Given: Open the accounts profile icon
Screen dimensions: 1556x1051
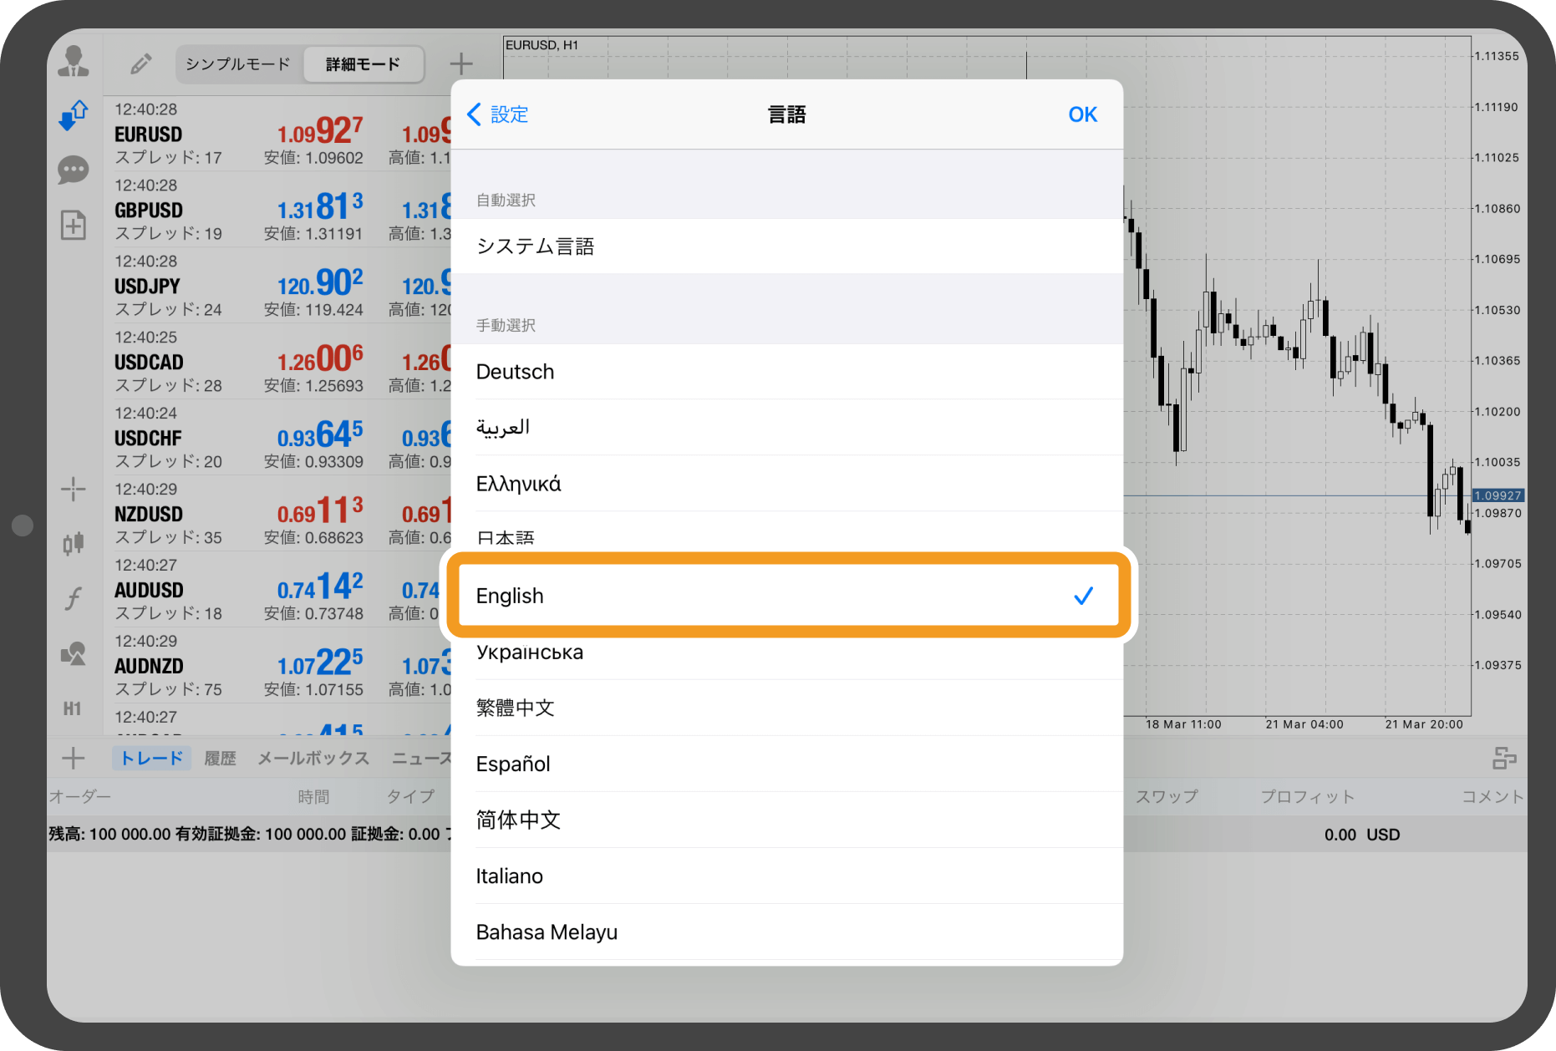Looking at the screenshot, I should (74, 62).
